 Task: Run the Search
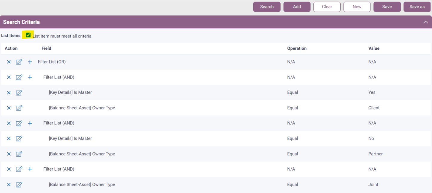[x=267, y=7]
